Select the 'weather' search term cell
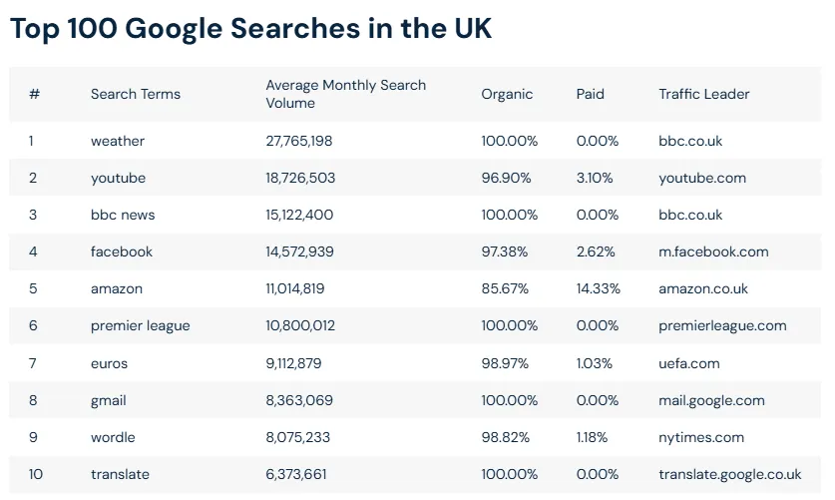Viewport: 835px width, 500px height. point(118,141)
